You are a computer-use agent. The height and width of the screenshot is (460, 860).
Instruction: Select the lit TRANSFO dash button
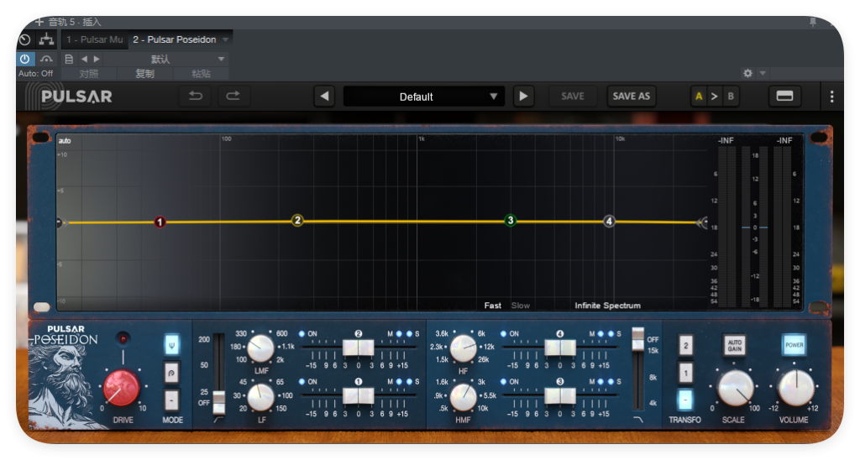coord(685,400)
